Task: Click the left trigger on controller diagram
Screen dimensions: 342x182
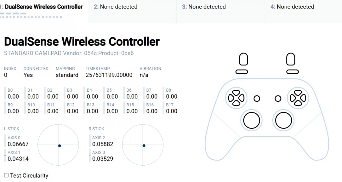Action: click(x=243, y=59)
